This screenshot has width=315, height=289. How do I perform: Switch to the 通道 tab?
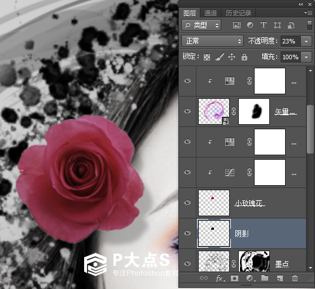pyautogui.click(x=211, y=13)
